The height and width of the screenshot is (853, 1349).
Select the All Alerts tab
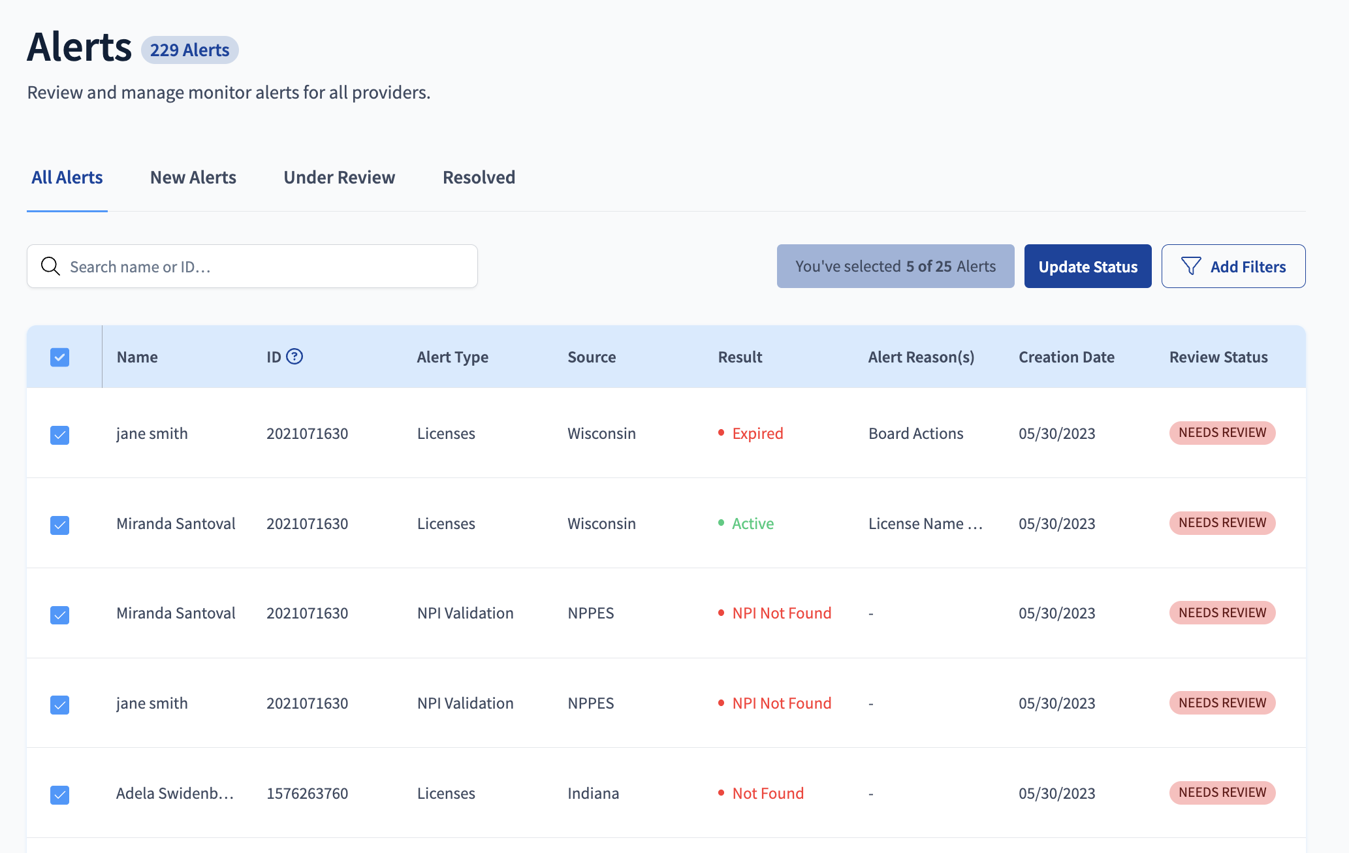(x=67, y=178)
